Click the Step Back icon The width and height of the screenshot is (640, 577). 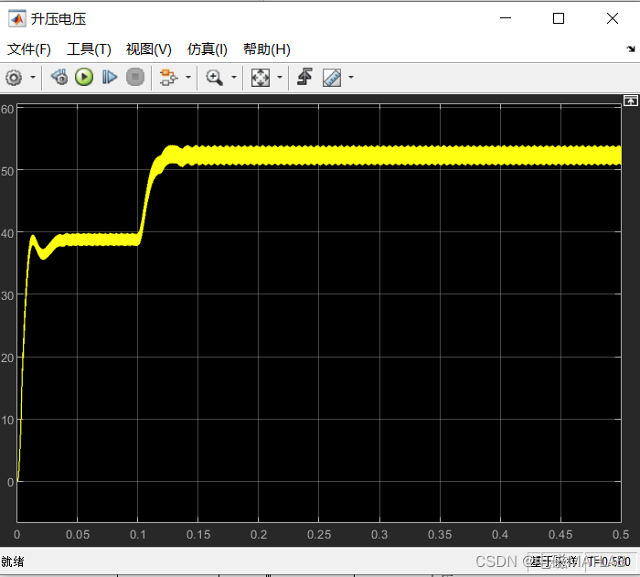tap(59, 78)
